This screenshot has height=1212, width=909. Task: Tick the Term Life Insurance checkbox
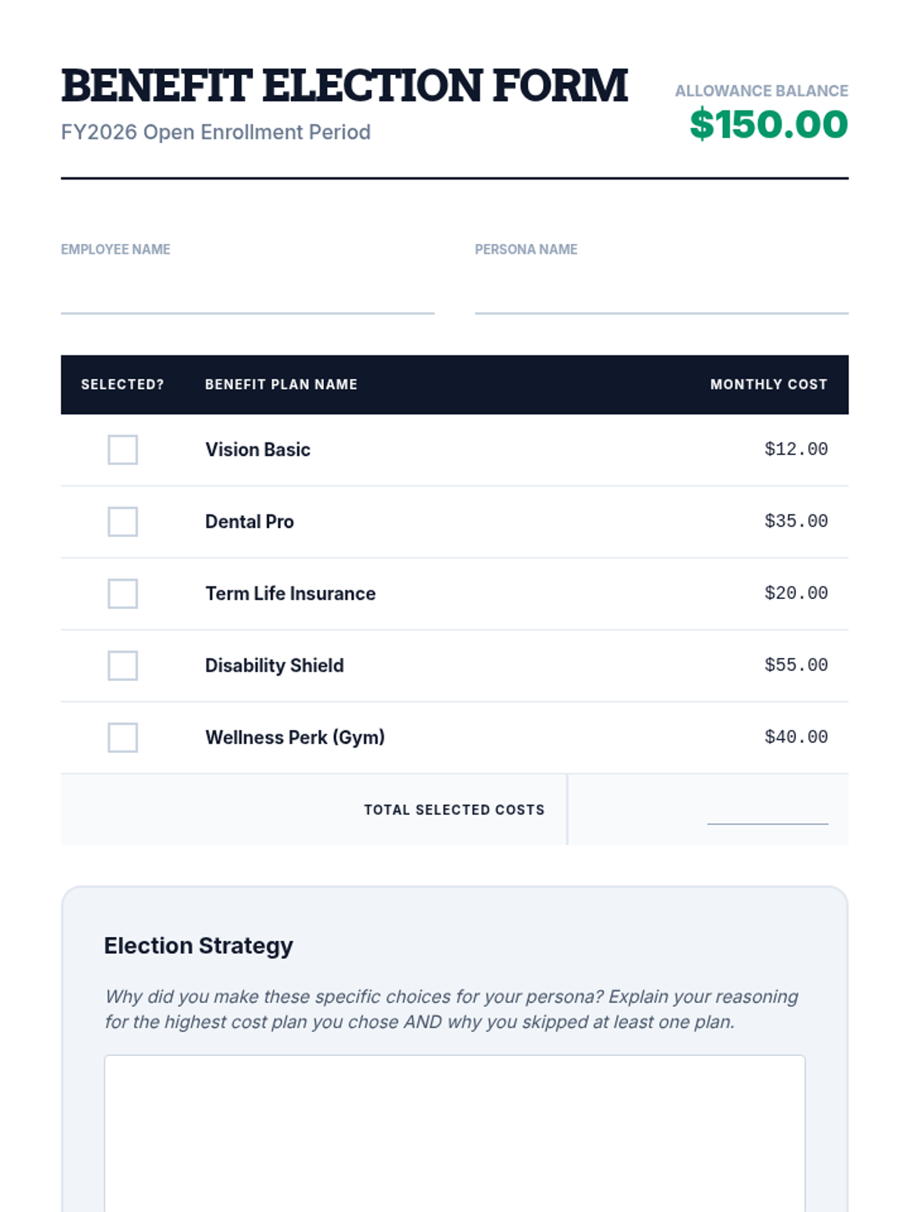(123, 593)
